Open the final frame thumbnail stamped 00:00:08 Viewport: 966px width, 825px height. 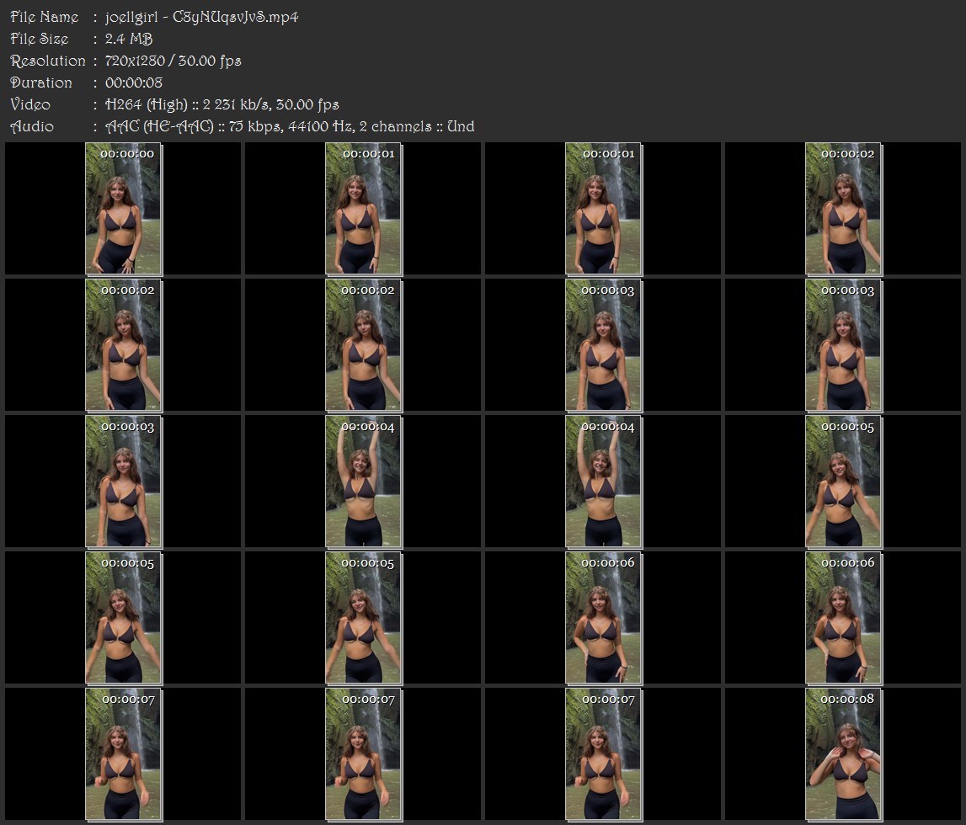pos(843,754)
